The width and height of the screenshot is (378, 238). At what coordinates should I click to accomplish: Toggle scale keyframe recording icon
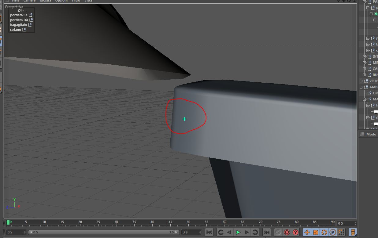(x=315, y=232)
